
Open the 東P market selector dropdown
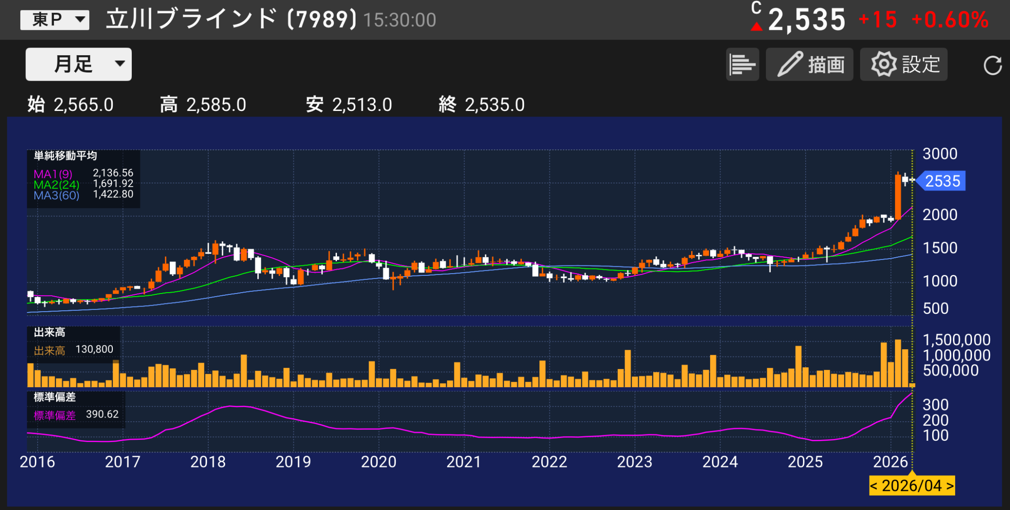(x=54, y=19)
